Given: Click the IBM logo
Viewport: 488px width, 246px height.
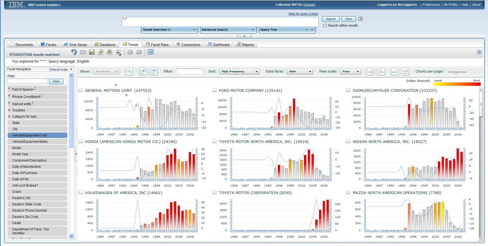Looking at the screenshot, I should click(x=17, y=5).
